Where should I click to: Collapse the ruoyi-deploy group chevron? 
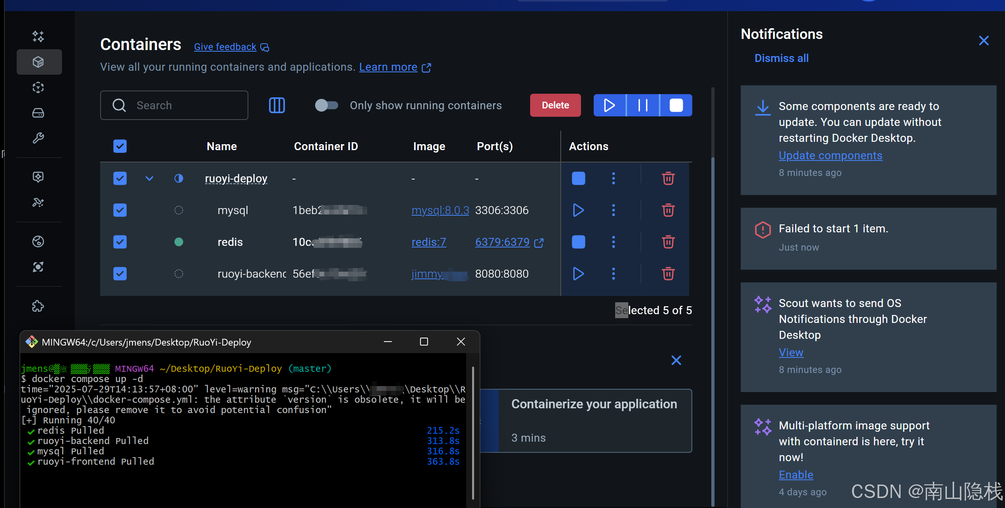point(149,178)
